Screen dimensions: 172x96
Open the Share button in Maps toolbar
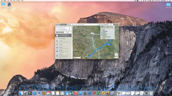[x=102, y=25]
